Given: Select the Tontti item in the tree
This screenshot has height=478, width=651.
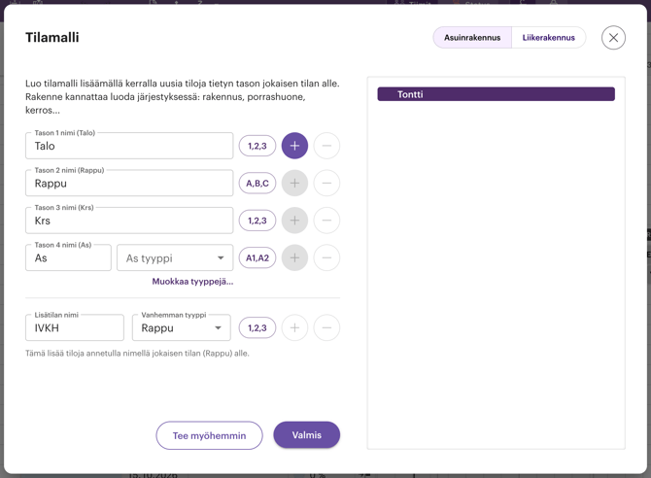Looking at the screenshot, I should click(x=496, y=94).
